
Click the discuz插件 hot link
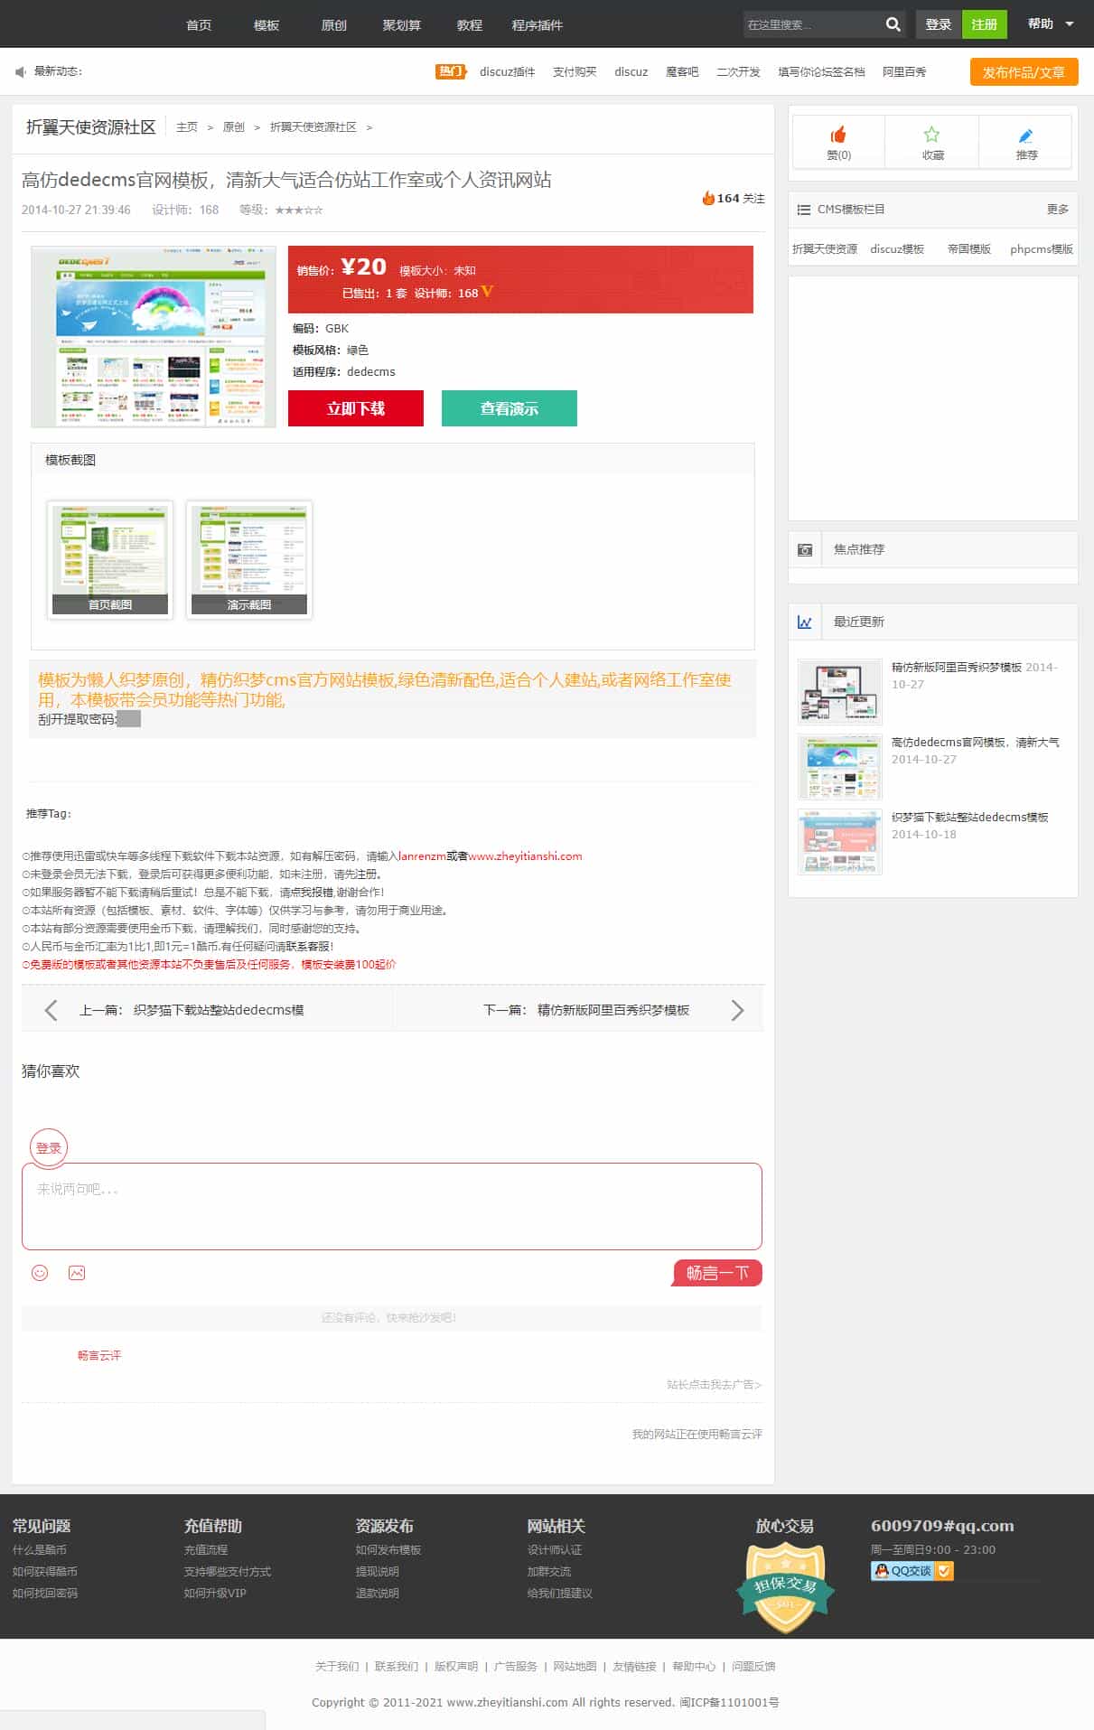click(508, 71)
